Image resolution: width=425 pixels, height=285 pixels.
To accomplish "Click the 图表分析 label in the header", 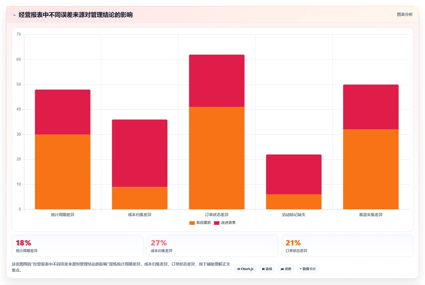I will coord(405,14).
